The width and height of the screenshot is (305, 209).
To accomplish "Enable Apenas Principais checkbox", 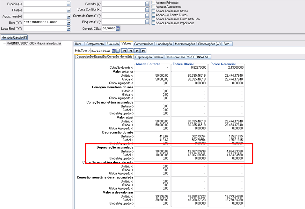I will [x=154, y=3].
